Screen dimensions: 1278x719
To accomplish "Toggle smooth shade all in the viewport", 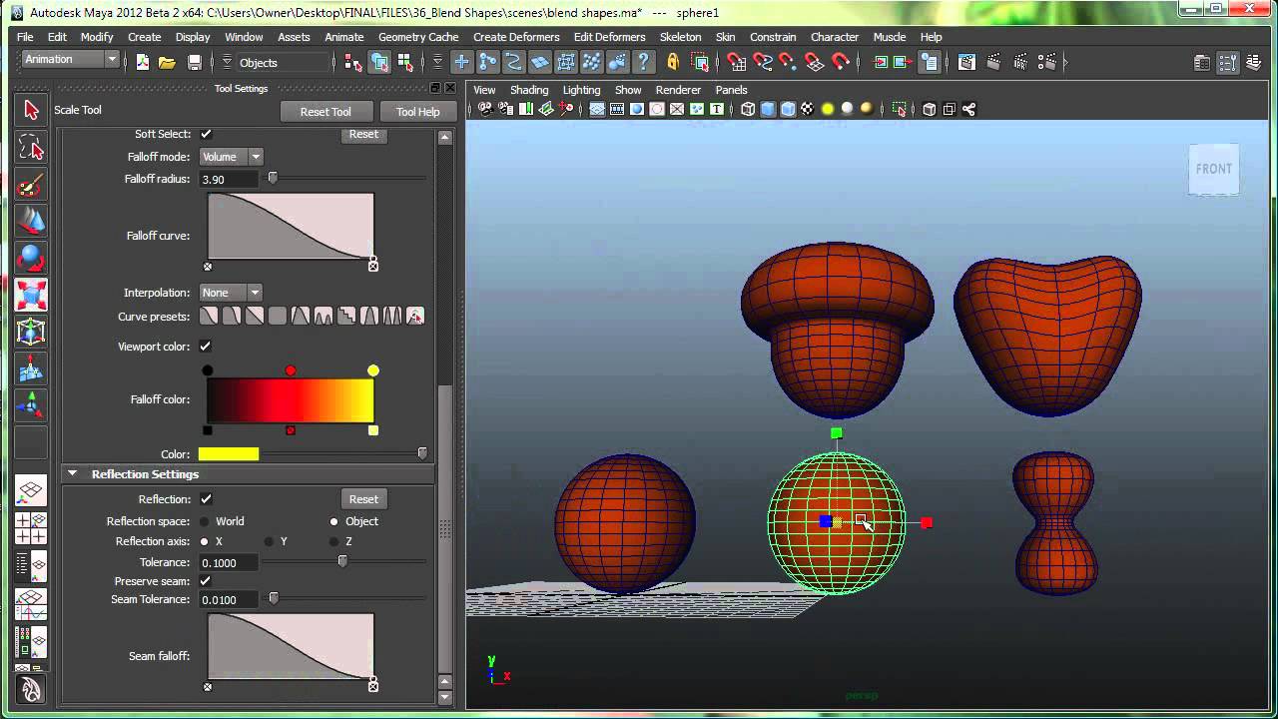I will click(x=768, y=109).
